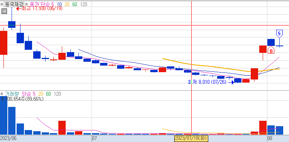289x142 pixels.
Task: Select the blue 10-day price average label
Action: (x=59, y=4)
